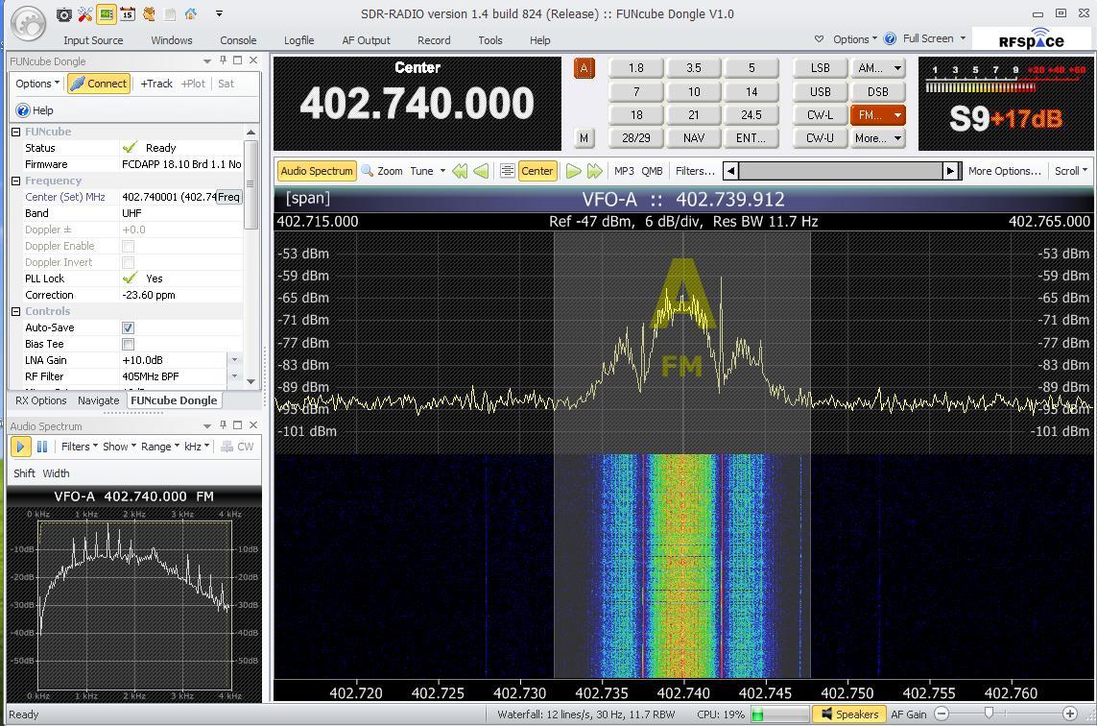Screen dimensions: 1097x726
Task: Click the Zoom magnifier in spectrum toolbar
Action: click(x=382, y=171)
